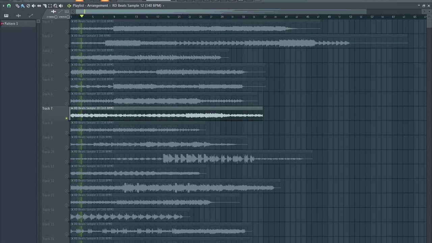Mute Track 2 with its green dot
Screen dimensions: 432x243
(x=66, y=46)
